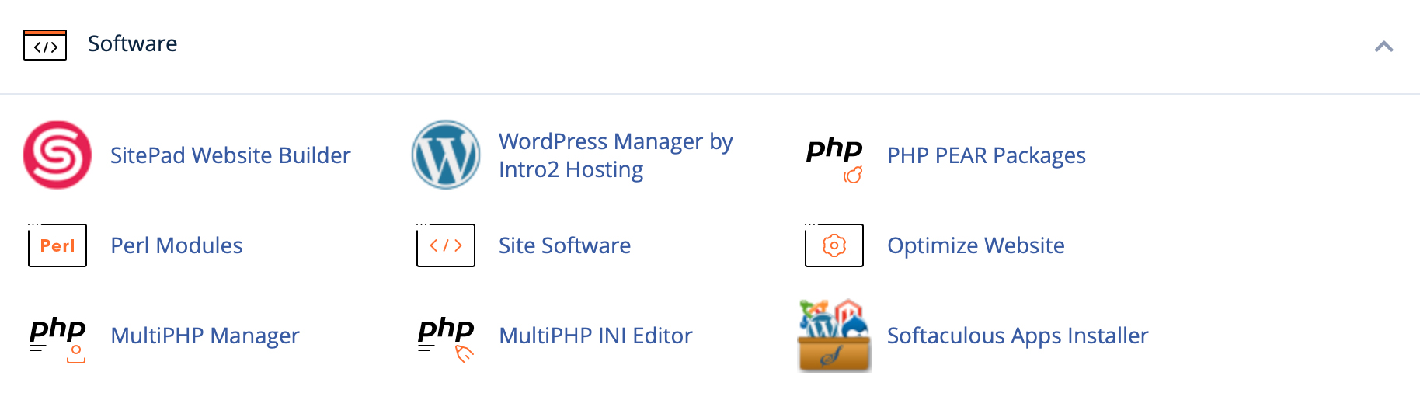Open the Perl Modules text link
The image size is (1420, 393).
(176, 245)
